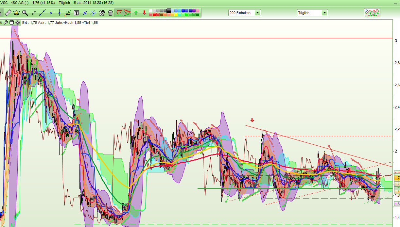The height and width of the screenshot is (227, 400).
Task: Open the indicators chart icon button
Action: [x=372, y=13]
